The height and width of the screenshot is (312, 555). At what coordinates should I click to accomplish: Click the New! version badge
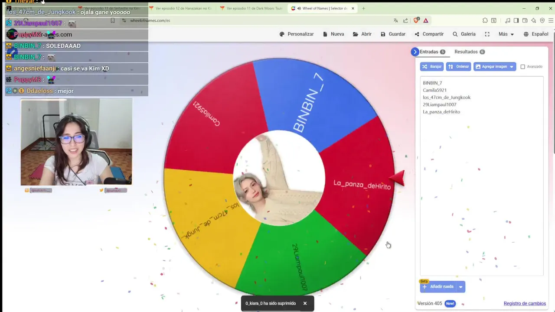tap(450, 303)
